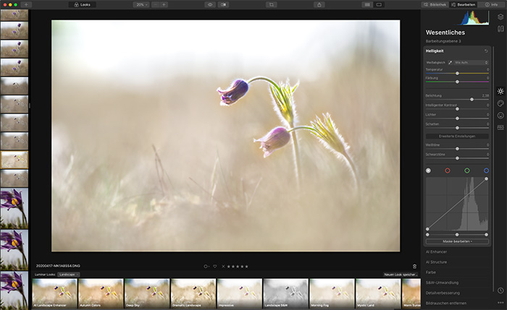This screenshot has height=310, width=507.
Task: Open the Landscape looks category dropdown
Action: 69,275
